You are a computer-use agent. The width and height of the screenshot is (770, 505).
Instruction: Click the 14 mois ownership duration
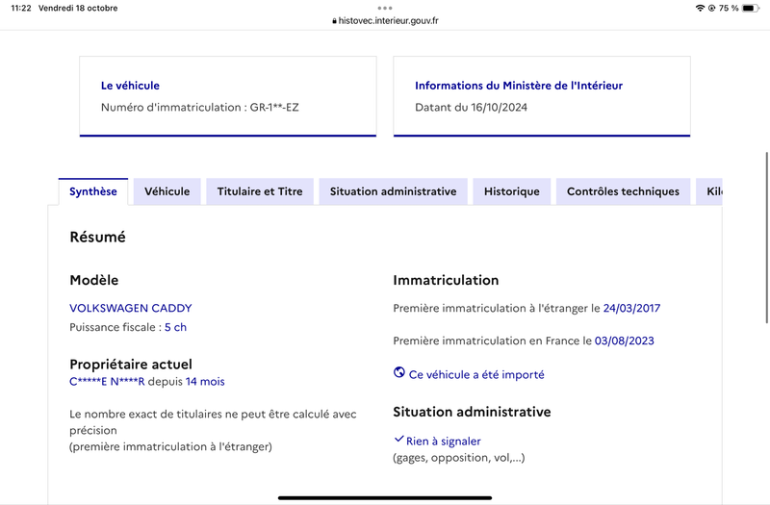click(x=205, y=381)
